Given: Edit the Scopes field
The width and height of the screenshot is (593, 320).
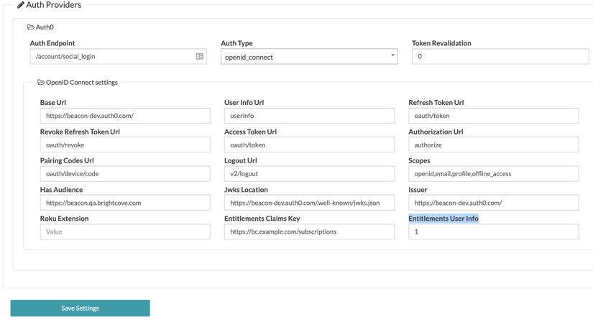Looking at the screenshot, I should 493,174.
